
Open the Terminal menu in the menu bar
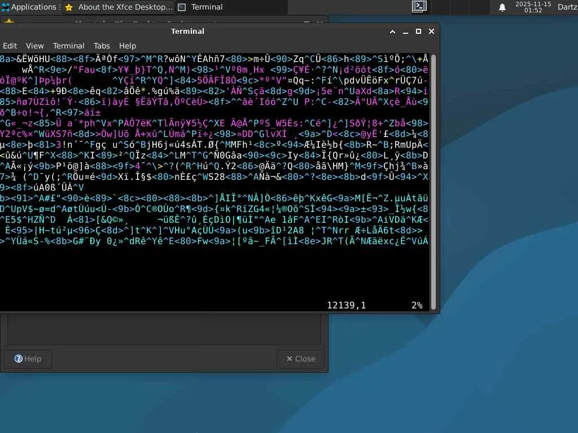68,46
